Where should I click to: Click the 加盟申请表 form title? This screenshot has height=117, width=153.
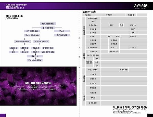point(89,12)
